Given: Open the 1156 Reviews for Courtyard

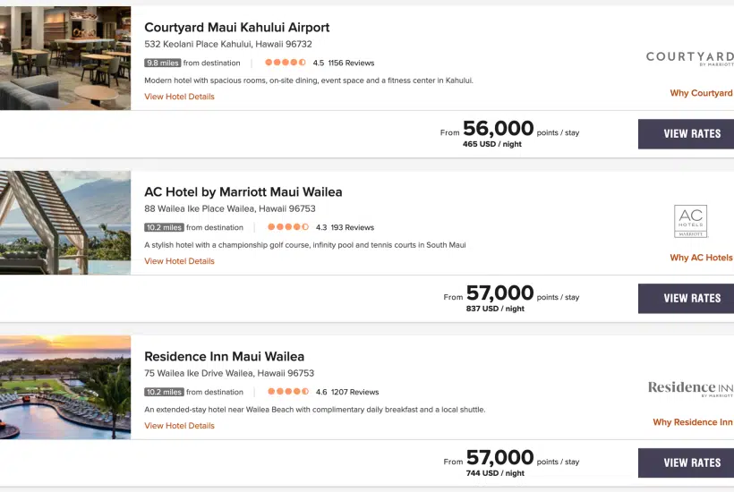Looking at the screenshot, I should click(x=351, y=64).
